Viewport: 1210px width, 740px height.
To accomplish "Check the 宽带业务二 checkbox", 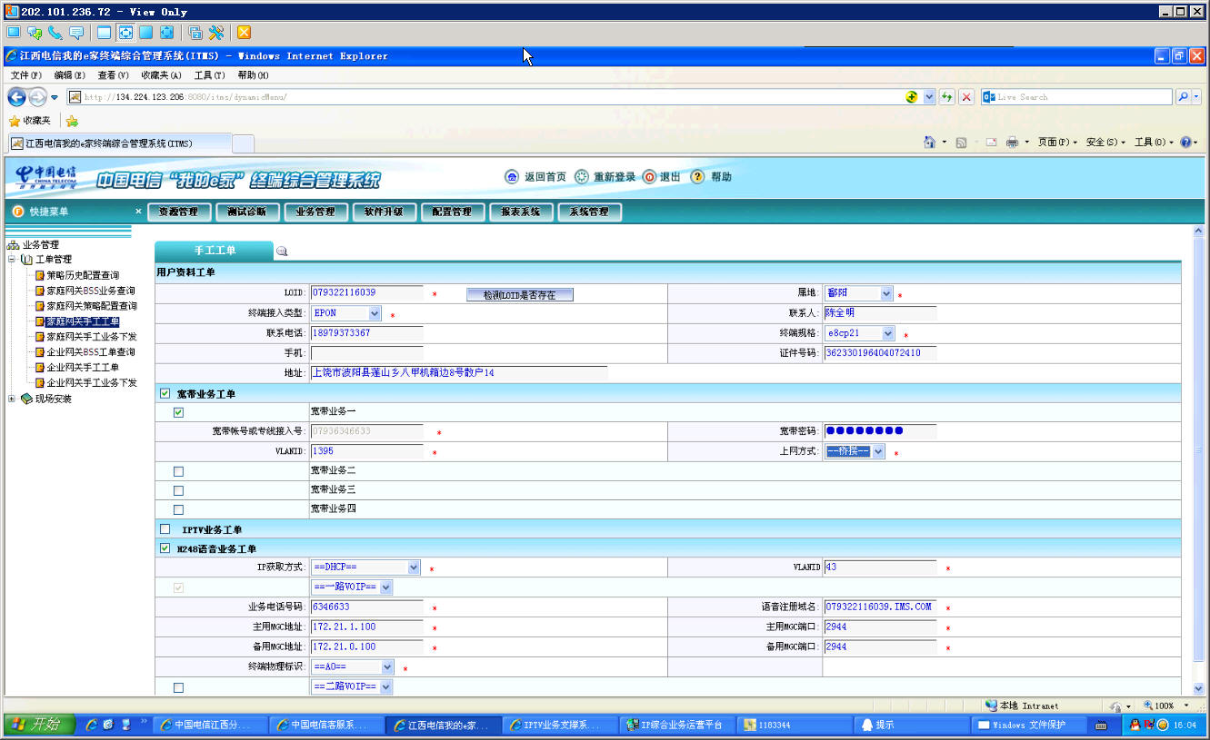I will pos(178,471).
